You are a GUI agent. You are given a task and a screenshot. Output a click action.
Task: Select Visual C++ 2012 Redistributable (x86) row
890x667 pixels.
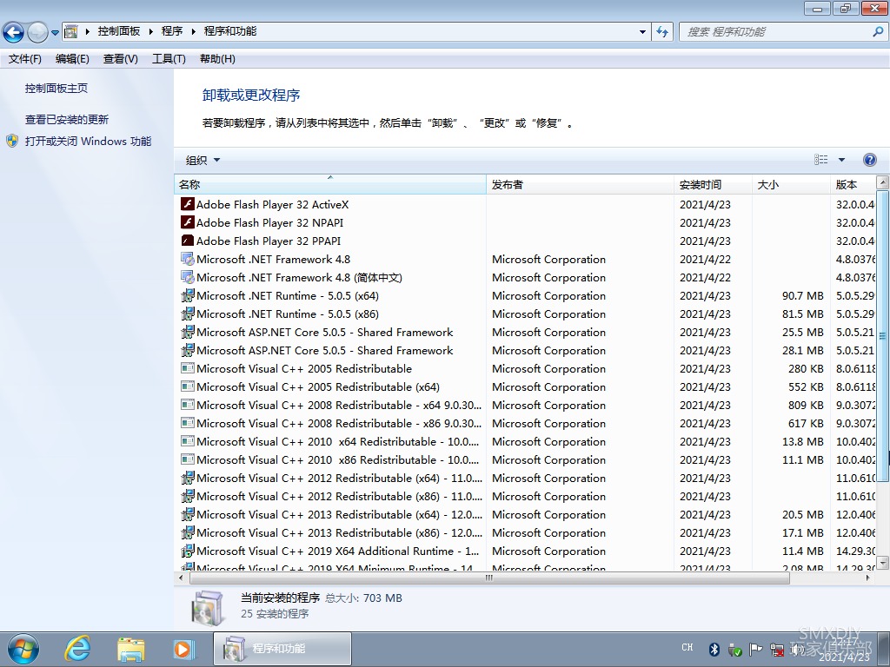pyautogui.click(x=525, y=496)
